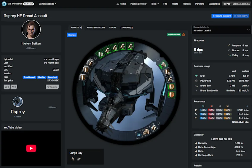The image size is (252, 168).
Task: Select the upright cylinder mid-slot module with plus
Action: point(167,72)
